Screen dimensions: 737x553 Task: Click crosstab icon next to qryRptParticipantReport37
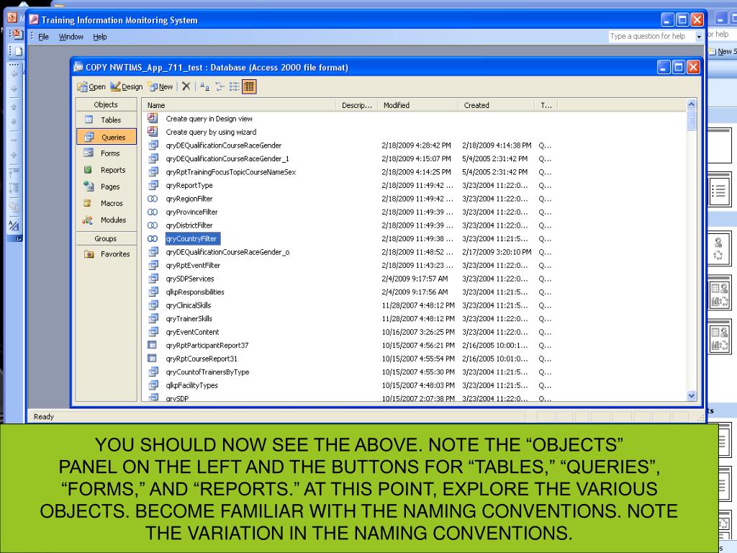point(153,345)
